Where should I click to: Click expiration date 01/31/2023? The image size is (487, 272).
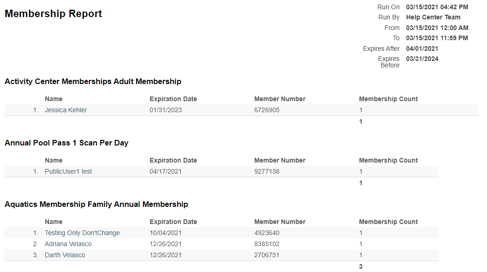166,110
